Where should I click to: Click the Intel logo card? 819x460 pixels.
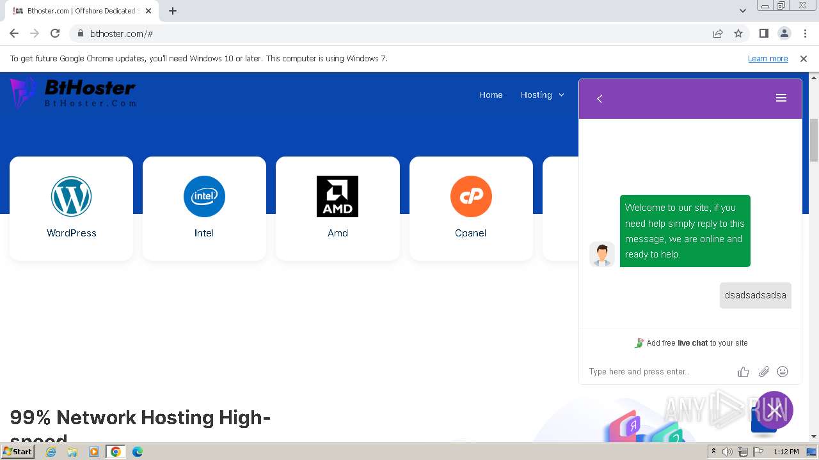(x=204, y=208)
